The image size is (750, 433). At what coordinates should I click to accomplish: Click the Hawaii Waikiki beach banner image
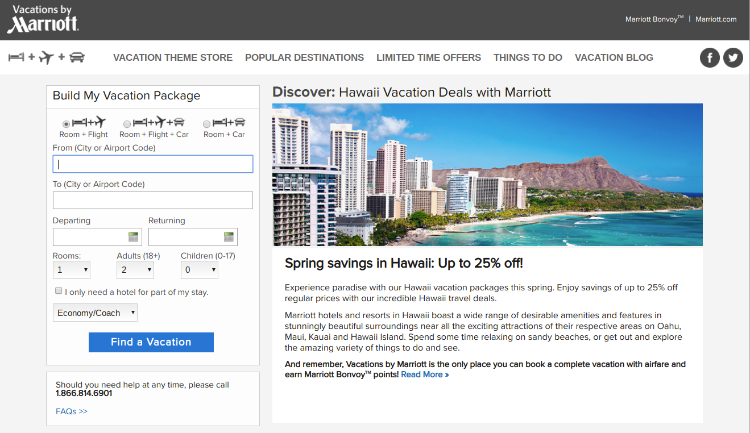487,174
